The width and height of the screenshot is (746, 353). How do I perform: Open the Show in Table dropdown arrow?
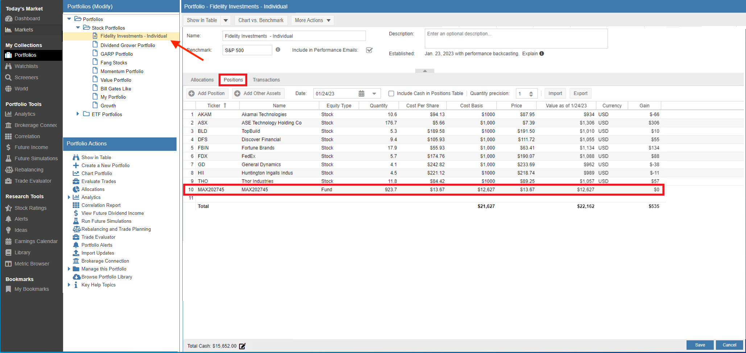coord(225,20)
